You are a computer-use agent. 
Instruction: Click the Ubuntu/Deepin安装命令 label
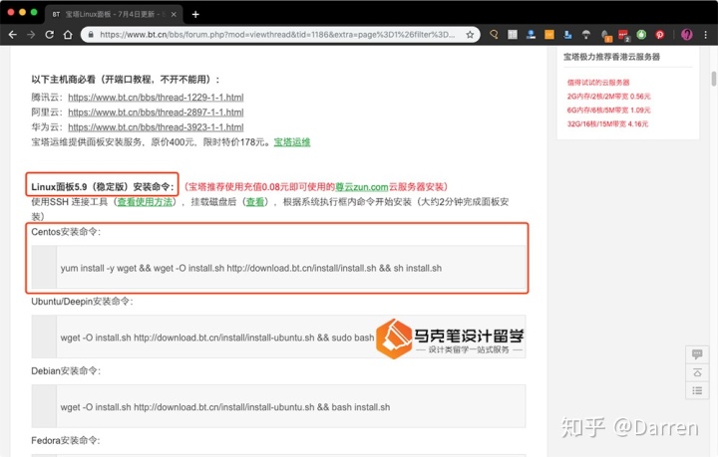[82, 301]
